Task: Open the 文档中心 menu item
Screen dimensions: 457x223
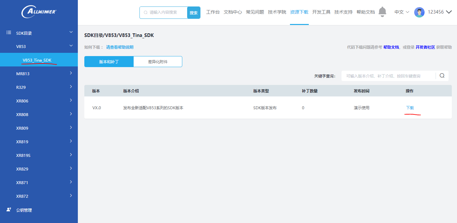Action: coord(233,12)
